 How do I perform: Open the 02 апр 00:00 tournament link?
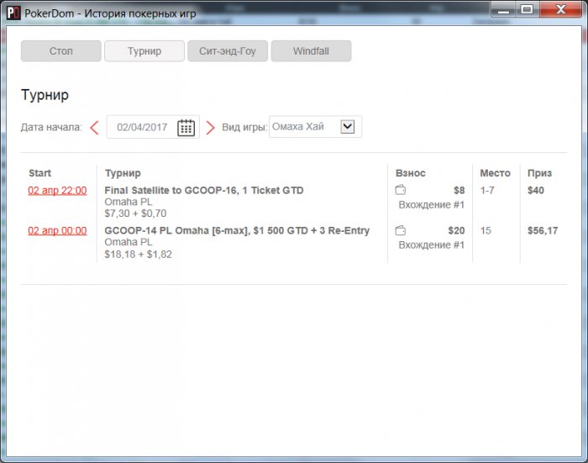point(57,231)
